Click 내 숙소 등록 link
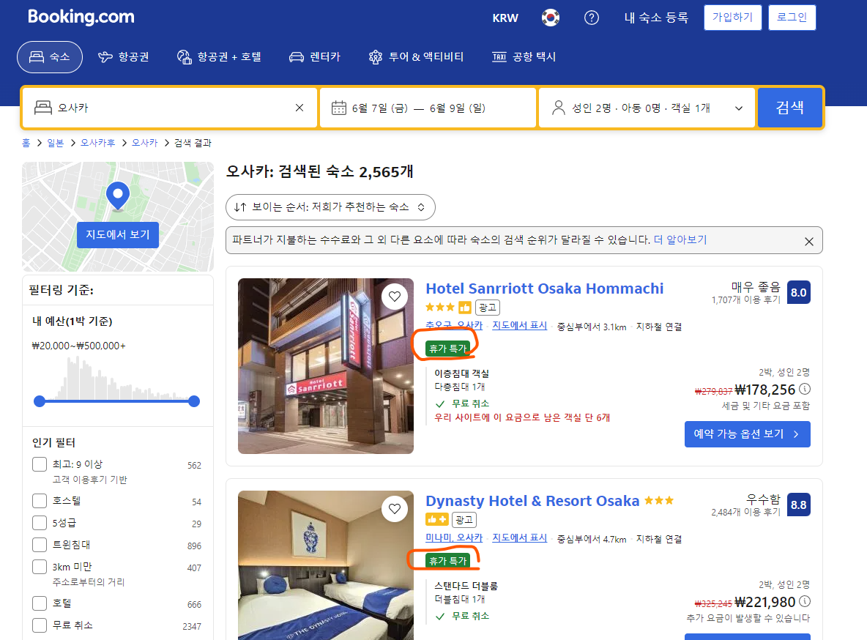 pos(656,18)
